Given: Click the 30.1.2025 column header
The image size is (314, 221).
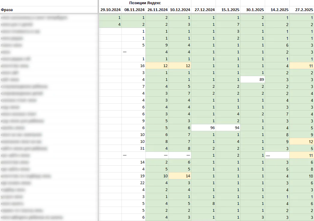Looking at the screenshot, I should point(253,10).
